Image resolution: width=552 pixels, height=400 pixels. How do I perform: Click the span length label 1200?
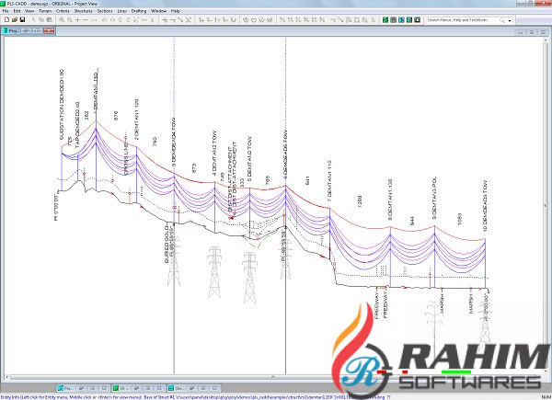click(x=360, y=201)
